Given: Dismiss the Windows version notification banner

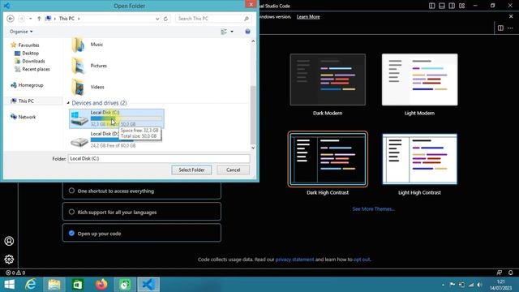Looking at the screenshot, I should [511, 16].
